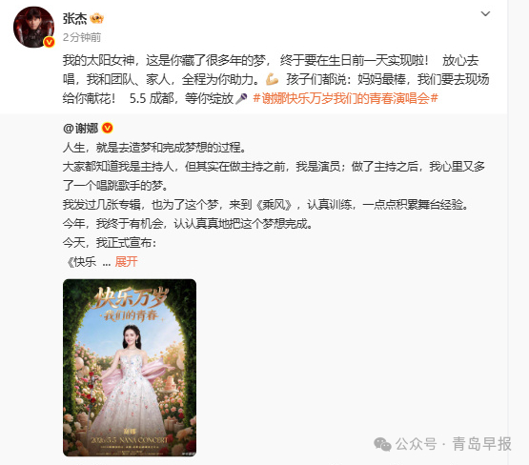529x465 pixels.
Task: Click the verified badge next to @谢娜
Action: (108, 128)
